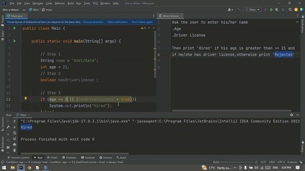Open the Build tool window tab
This screenshot has height=171, width=305.
121,158
